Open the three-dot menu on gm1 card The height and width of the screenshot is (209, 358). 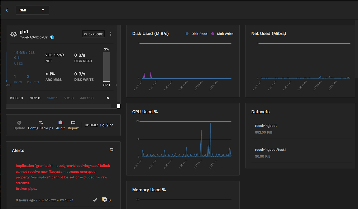tap(111, 34)
